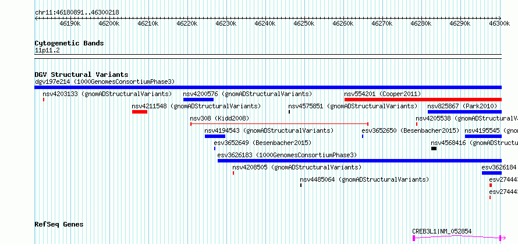Open the nsv4203133 variant label

coord(107,94)
